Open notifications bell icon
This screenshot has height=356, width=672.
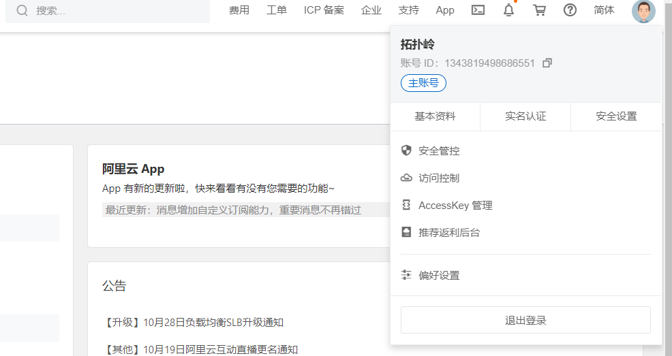pyautogui.click(x=508, y=10)
